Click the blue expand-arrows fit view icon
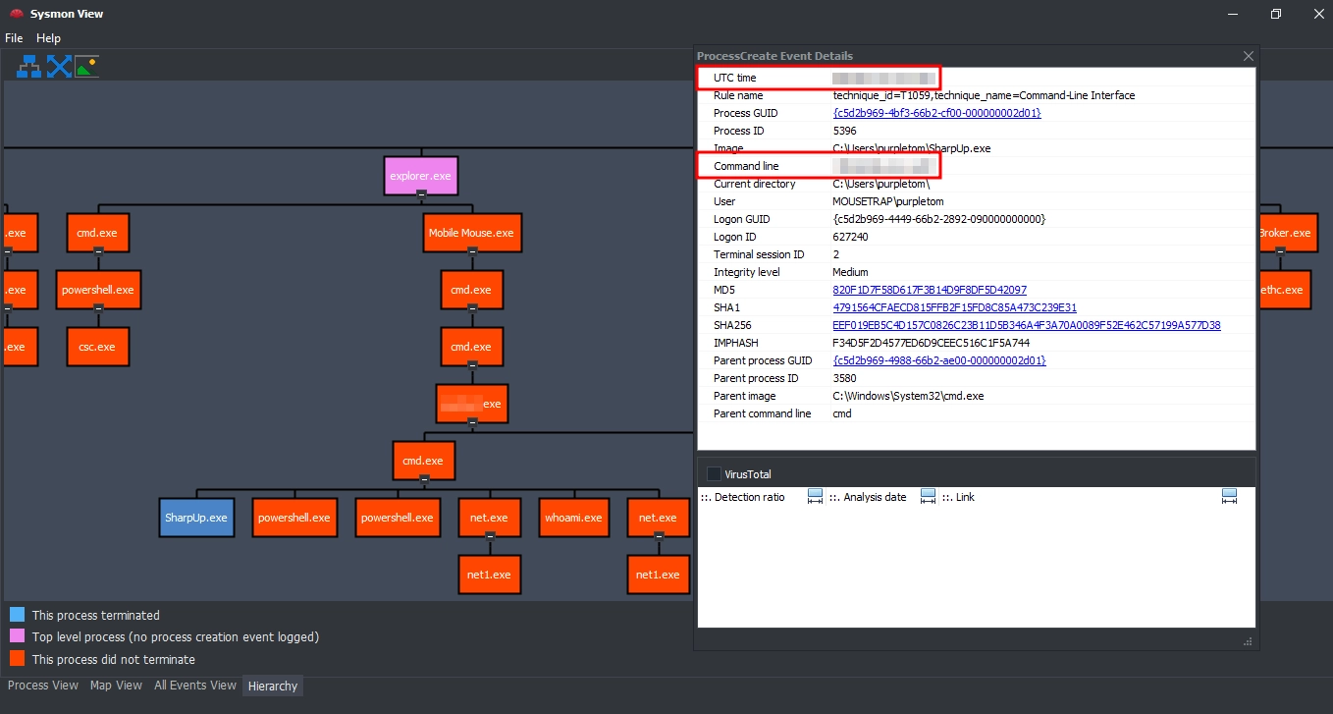This screenshot has width=1333, height=714. [x=59, y=67]
